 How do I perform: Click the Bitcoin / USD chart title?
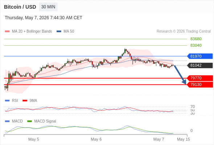[x=20, y=7]
